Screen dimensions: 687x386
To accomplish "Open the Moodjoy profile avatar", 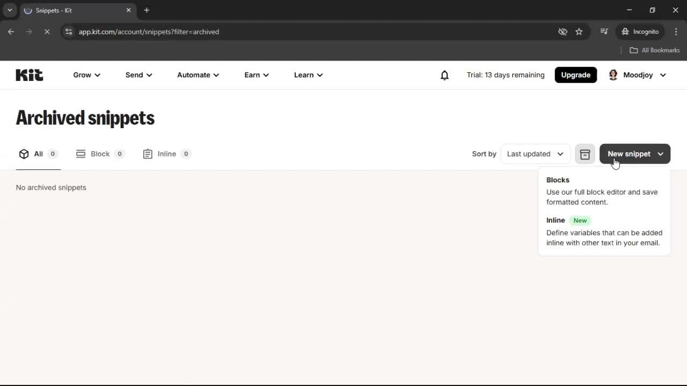I will point(613,75).
